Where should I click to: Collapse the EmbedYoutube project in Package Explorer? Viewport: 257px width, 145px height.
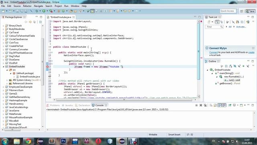(3, 66)
